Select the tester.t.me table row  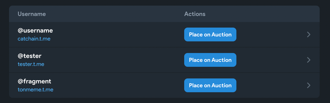pyautogui.click(x=164, y=60)
